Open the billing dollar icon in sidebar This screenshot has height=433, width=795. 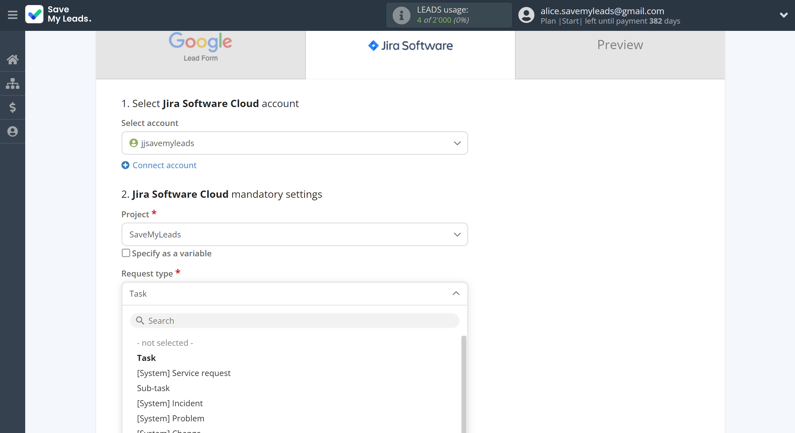pos(13,107)
